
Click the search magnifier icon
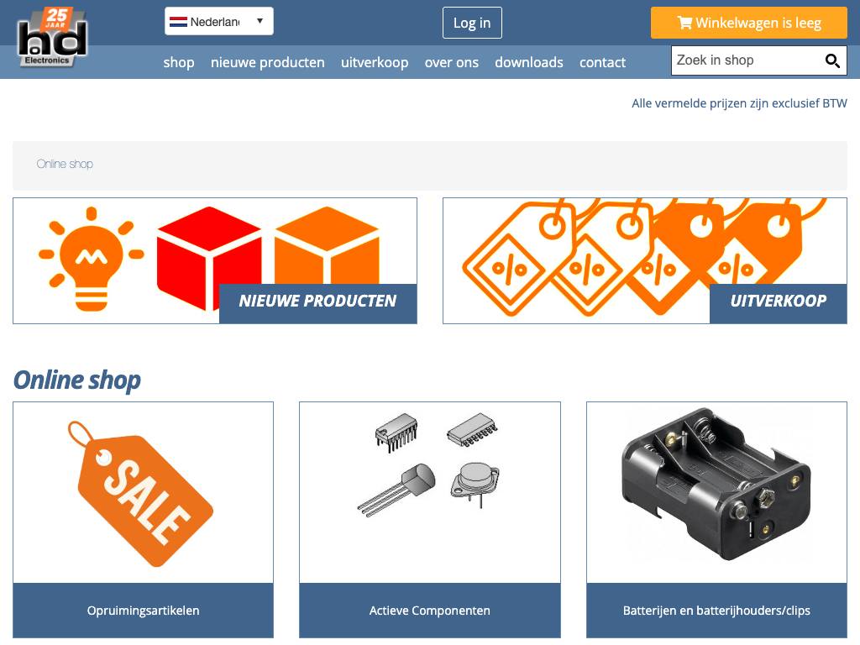tap(832, 60)
